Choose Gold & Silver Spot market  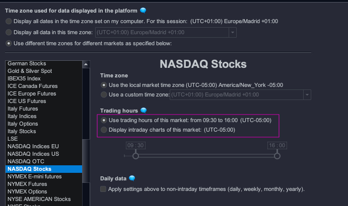click(x=30, y=71)
